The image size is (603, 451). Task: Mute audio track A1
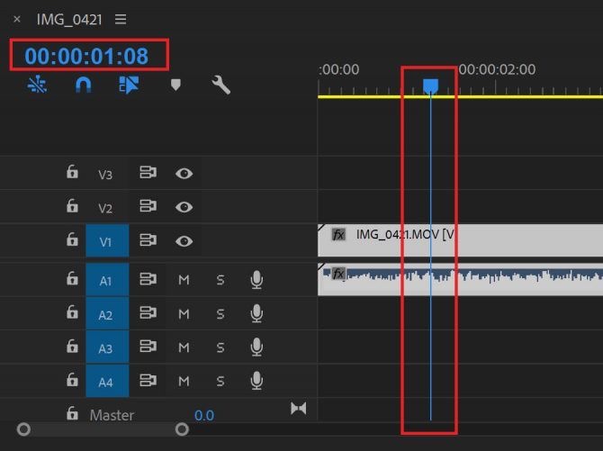(184, 280)
